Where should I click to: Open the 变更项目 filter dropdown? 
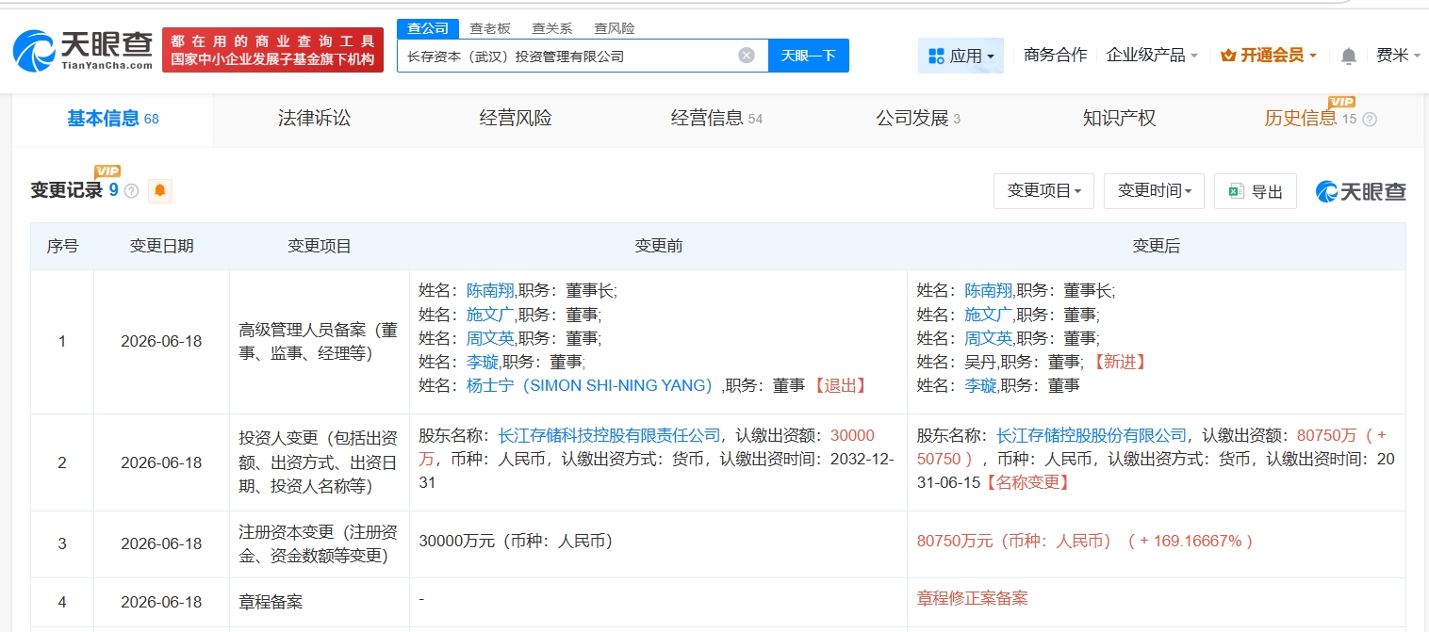point(1043,191)
